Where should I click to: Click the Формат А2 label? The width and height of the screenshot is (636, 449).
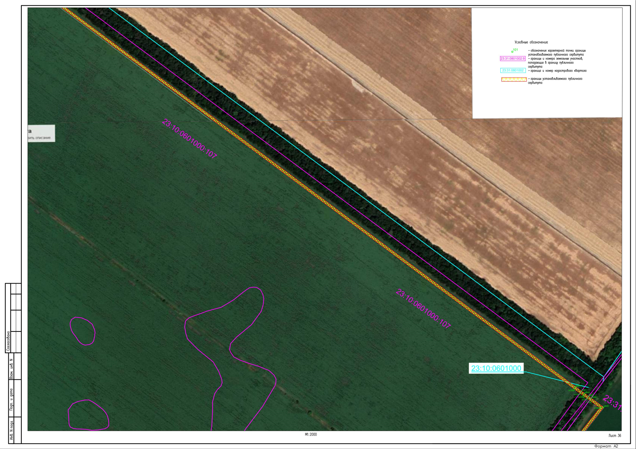(x=606, y=446)
